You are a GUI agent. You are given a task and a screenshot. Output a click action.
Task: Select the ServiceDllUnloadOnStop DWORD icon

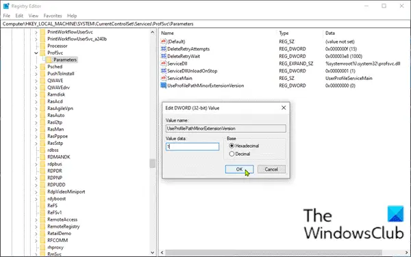(x=164, y=70)
